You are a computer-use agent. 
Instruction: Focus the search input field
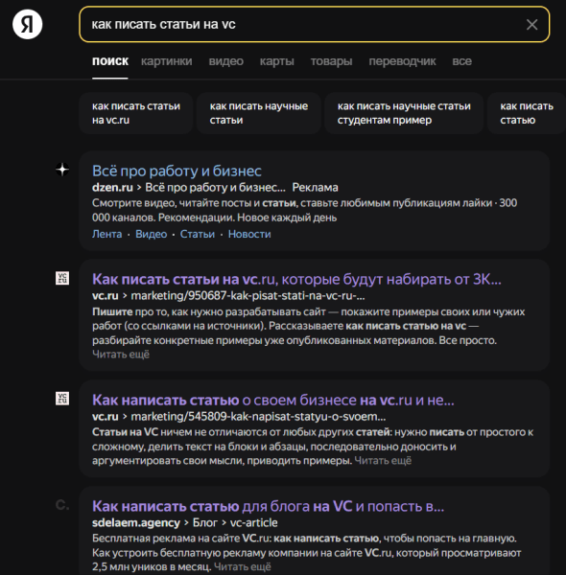(x=305, y=24)
